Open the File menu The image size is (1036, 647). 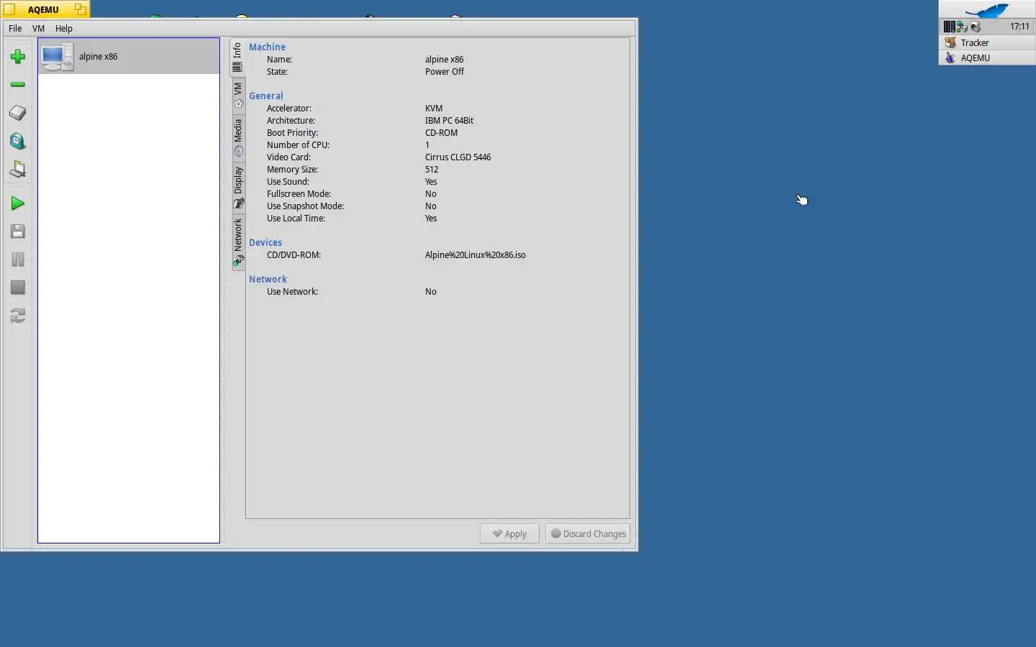tap(15, 29)
